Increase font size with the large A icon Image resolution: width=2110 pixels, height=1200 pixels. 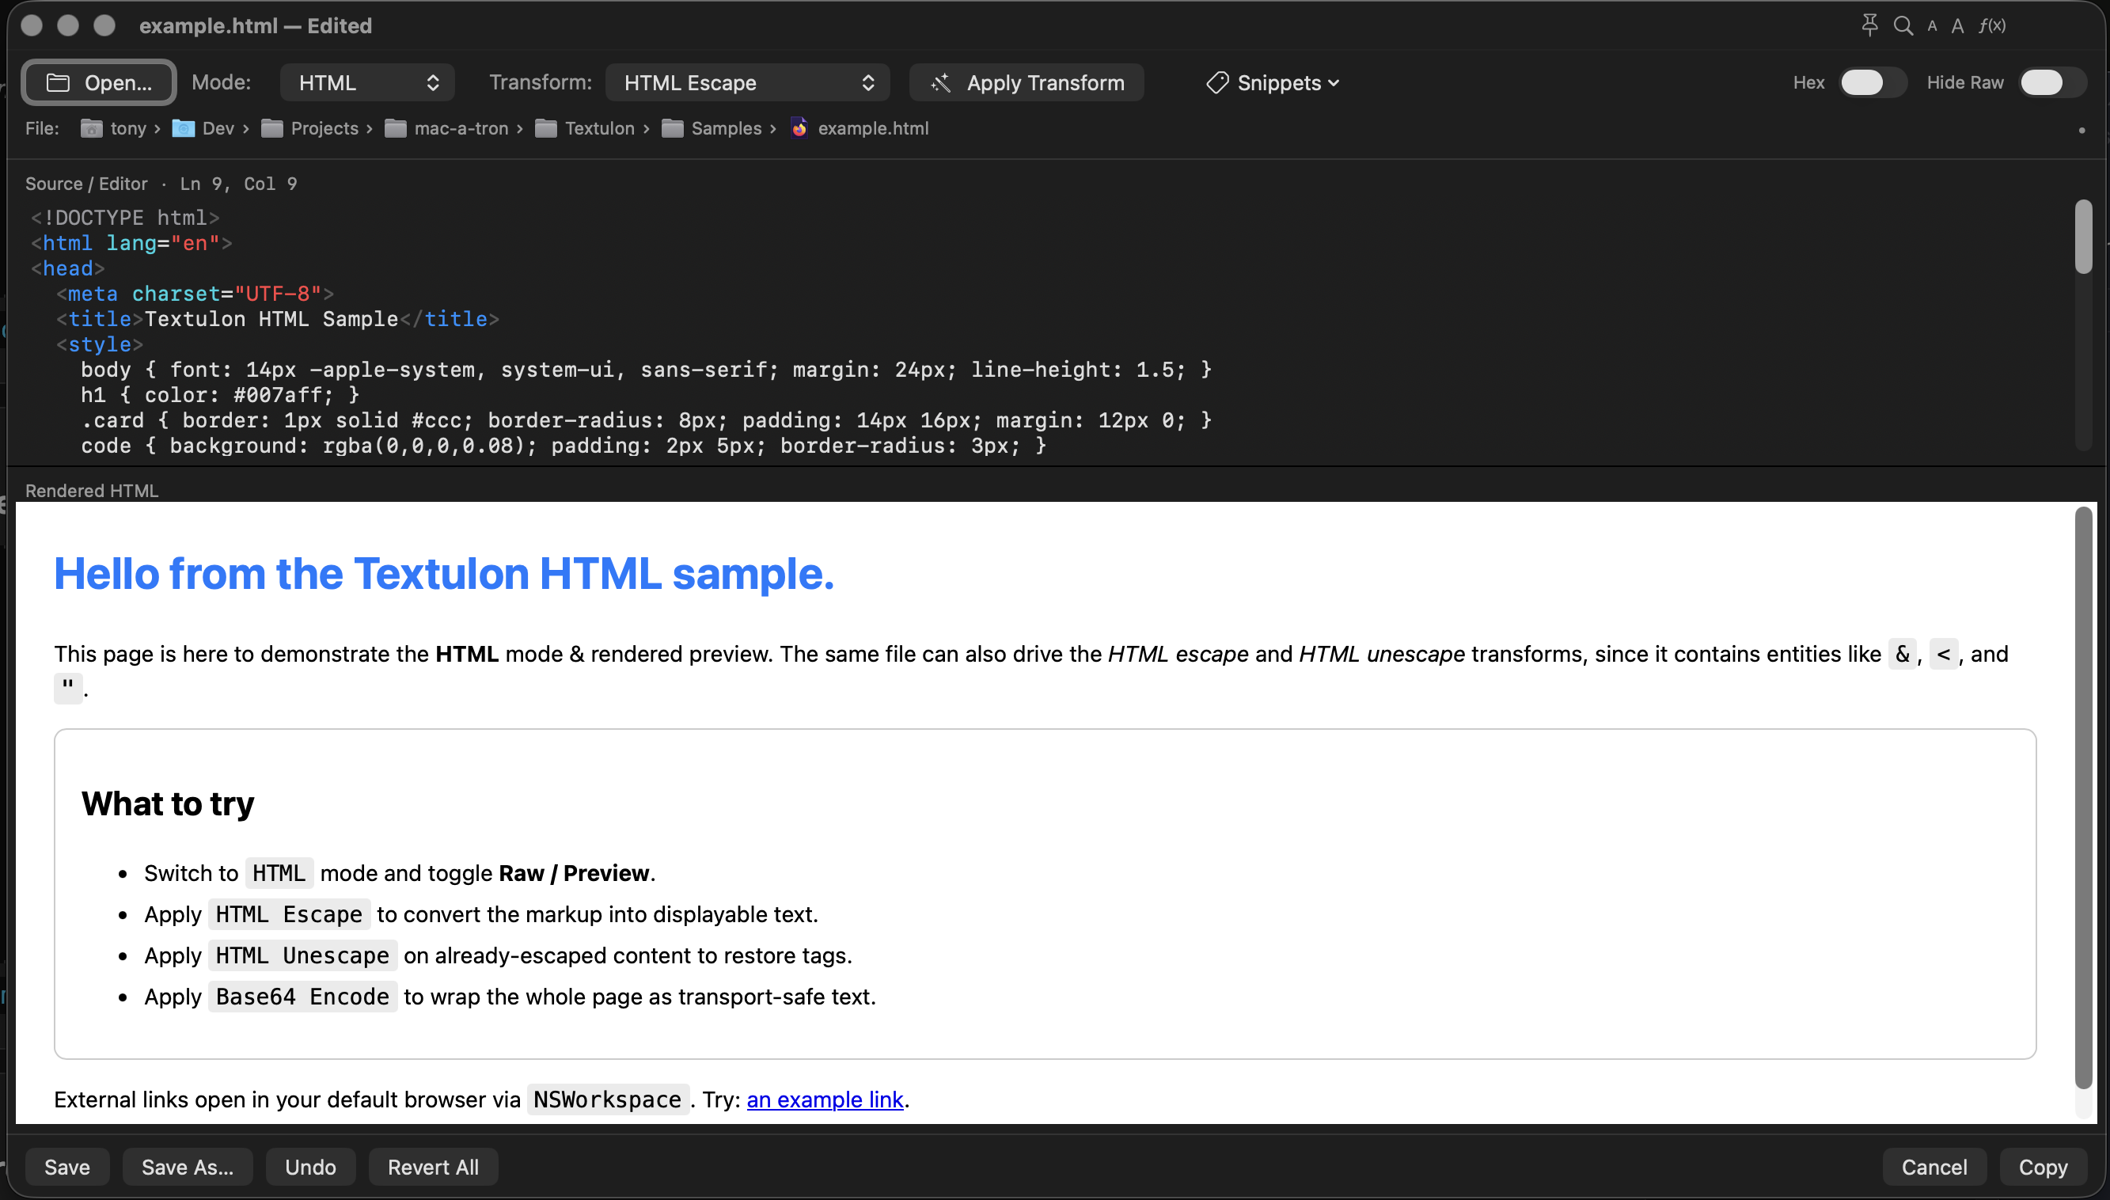[1957, 26]
